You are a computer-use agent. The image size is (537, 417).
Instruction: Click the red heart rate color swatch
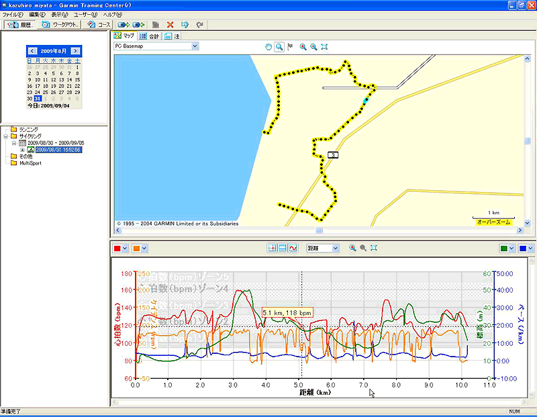coord(117,248)
